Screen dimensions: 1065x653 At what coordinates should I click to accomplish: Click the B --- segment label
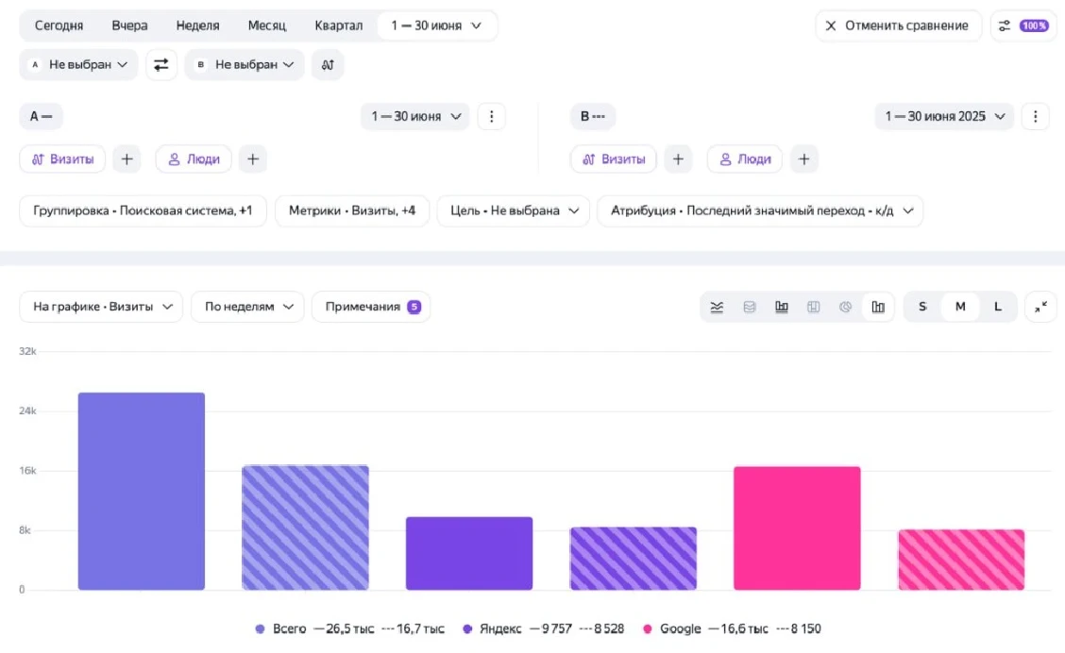coord(592,116)
